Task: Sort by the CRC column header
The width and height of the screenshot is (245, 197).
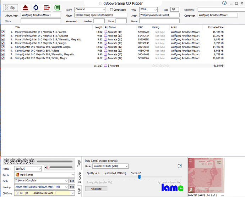Action: click(144, 27)
